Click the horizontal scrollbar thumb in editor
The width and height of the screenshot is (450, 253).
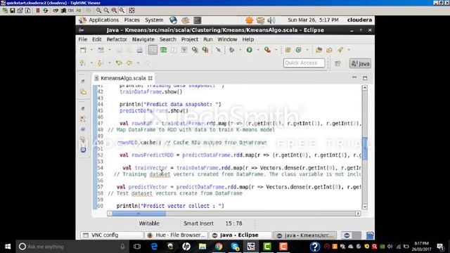pyautogui.click(x=139, y=214)
